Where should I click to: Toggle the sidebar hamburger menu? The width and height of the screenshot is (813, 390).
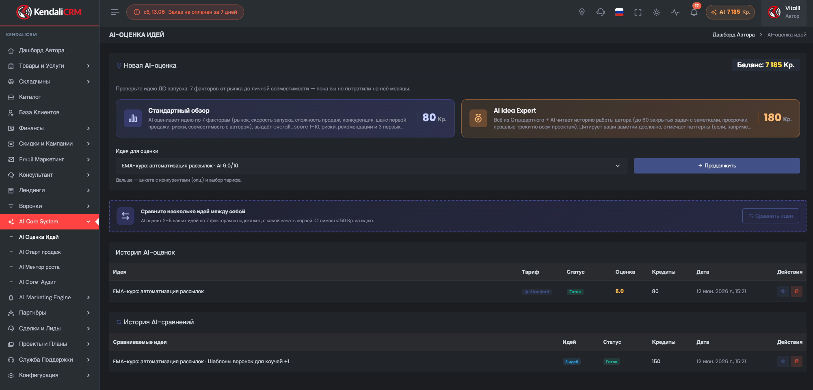115,12
